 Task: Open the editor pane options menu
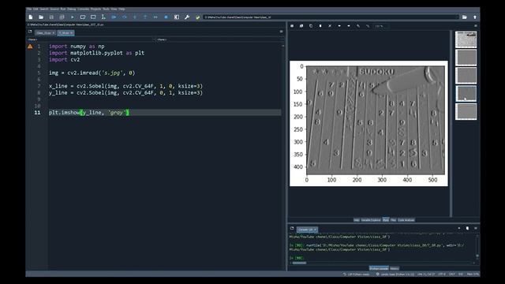tap(281, 32)
